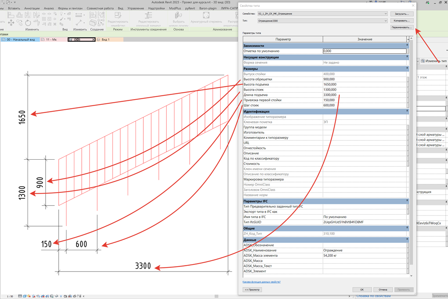Select the Move tool in Modify panel
Image resolution: width=448 pixels, height=299 pixels.
11,23
